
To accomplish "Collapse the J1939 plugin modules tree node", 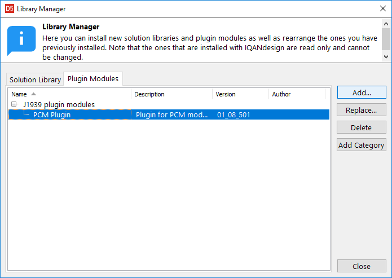I will tap(14, 104).
